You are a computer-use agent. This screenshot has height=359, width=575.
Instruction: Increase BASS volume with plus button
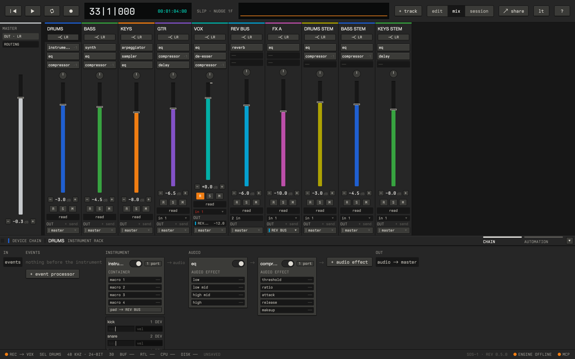(112, 199)
